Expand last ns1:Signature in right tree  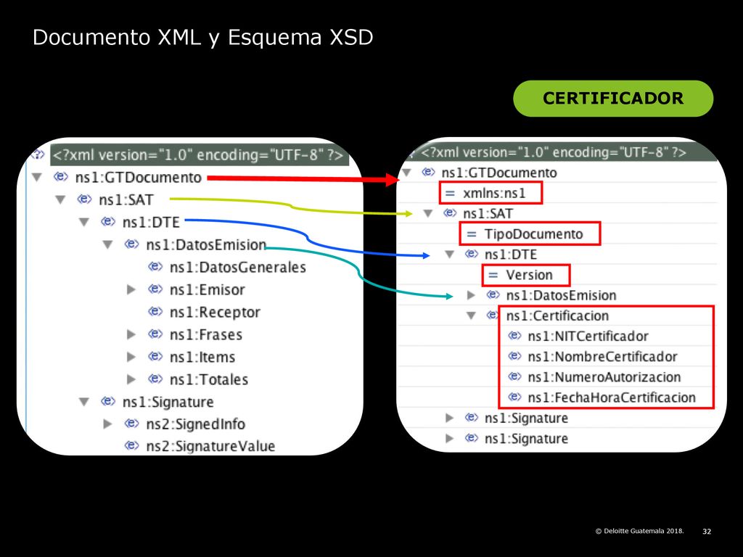tap(450, 439)
